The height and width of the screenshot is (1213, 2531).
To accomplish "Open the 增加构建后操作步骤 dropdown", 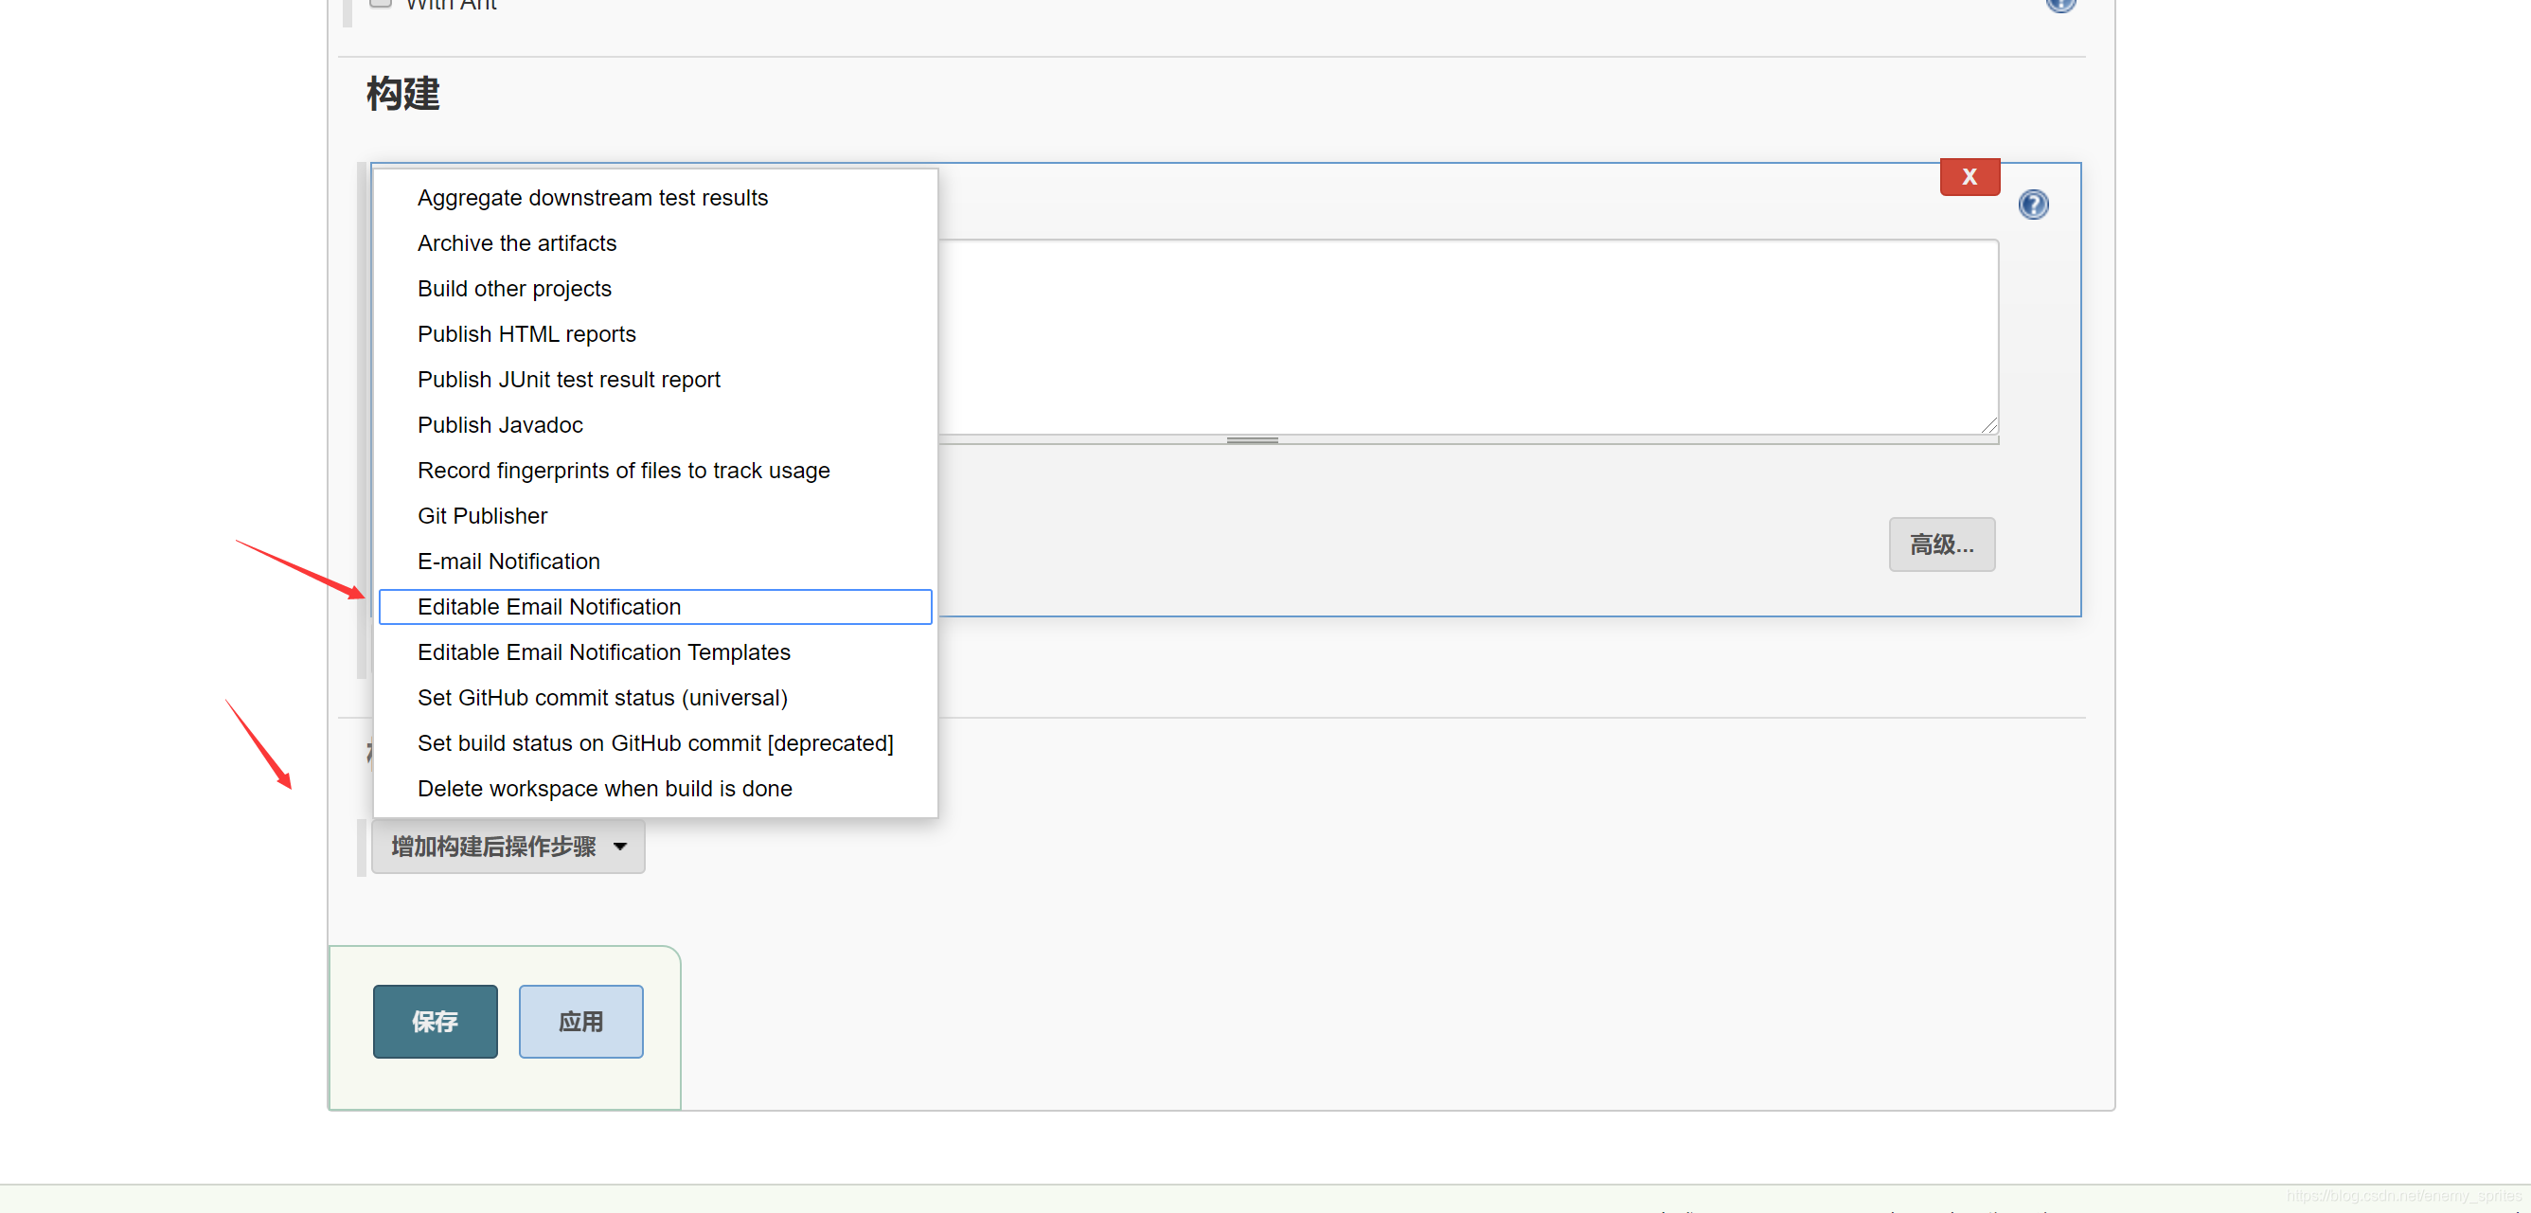I will click(508, 847).
